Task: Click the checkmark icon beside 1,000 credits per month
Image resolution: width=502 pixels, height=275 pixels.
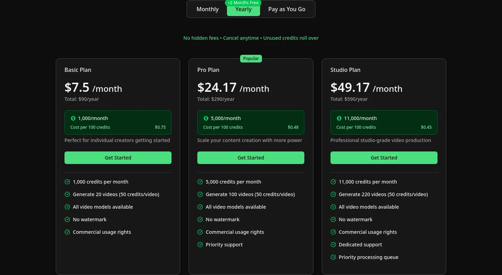Action: [x=67, y=182]
